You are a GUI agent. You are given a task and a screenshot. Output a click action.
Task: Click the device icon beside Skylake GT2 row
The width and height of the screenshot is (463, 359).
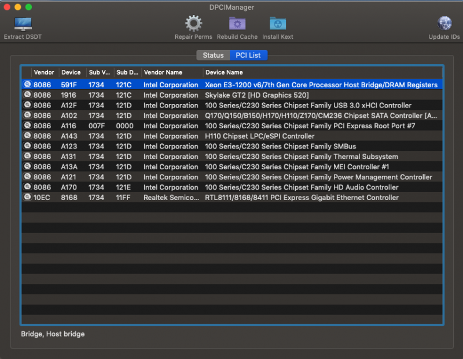27,95
